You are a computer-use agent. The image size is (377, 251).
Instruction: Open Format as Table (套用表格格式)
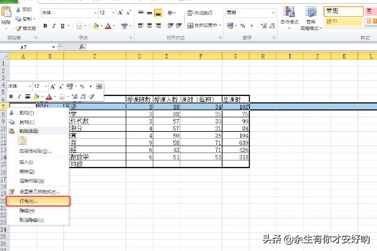[311, 18]
